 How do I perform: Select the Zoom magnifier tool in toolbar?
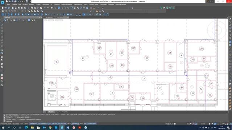point(78,8)
